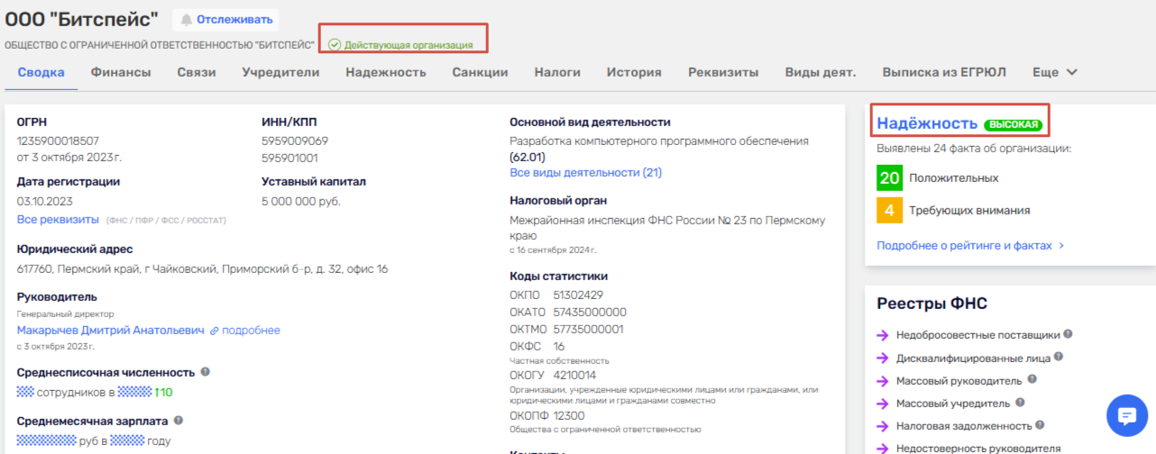Open the blue chat support bubble
This screenshot has width=1156, height=454.
coord(1126,415)
